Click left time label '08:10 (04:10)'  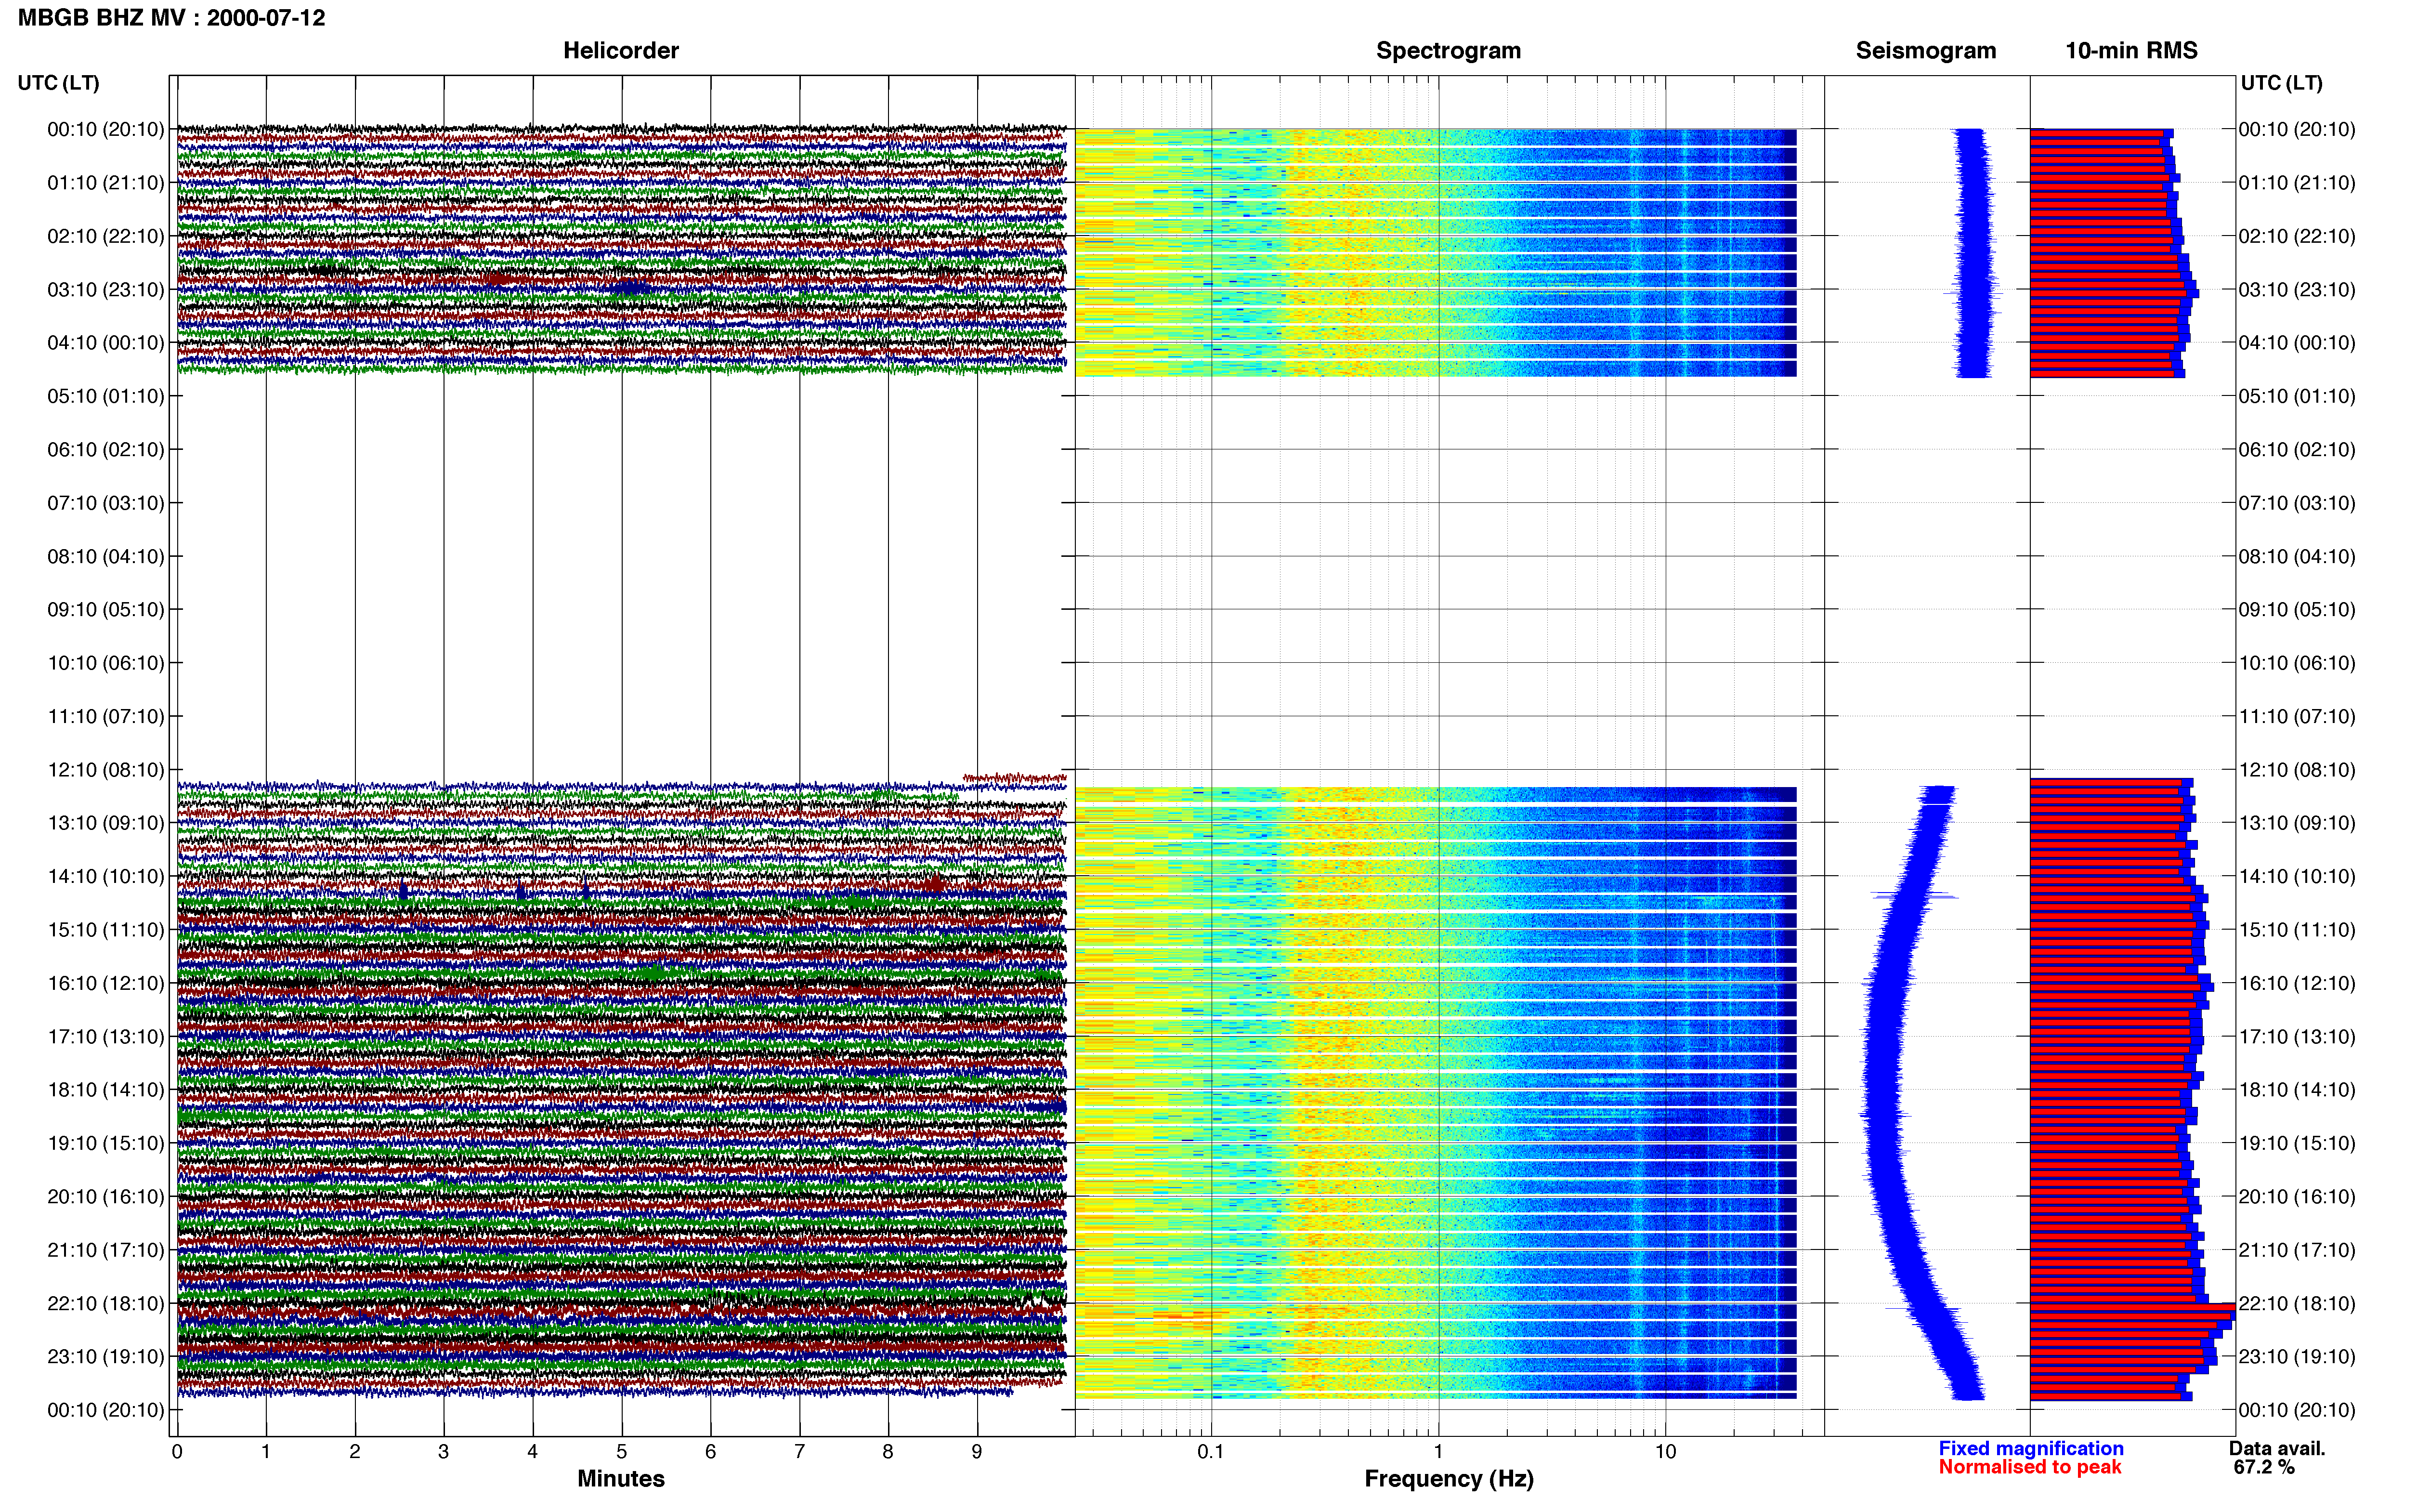click(106, 556)
